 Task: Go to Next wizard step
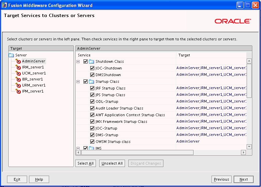click(x=244, y=179)
